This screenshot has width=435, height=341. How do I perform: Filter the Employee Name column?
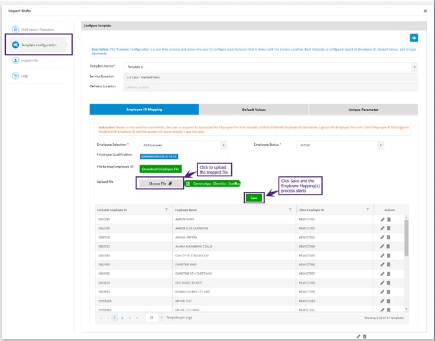pos(290,209)
